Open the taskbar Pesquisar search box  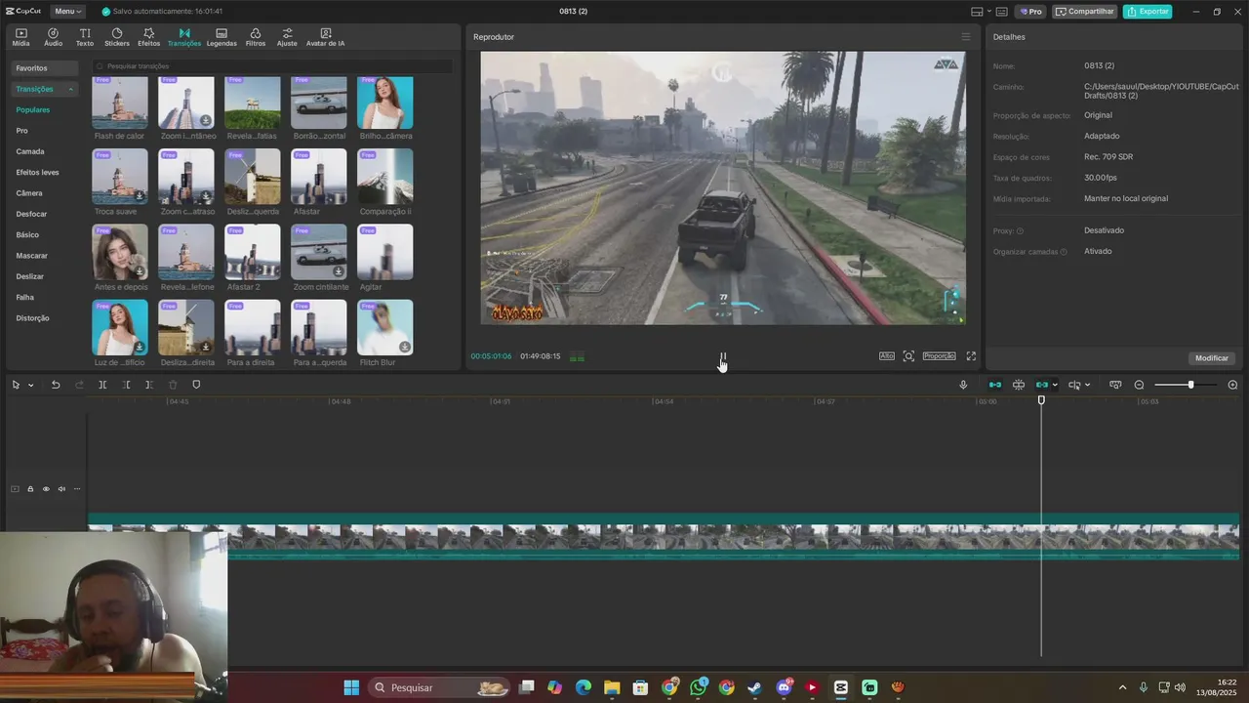[x=441, y=687]
